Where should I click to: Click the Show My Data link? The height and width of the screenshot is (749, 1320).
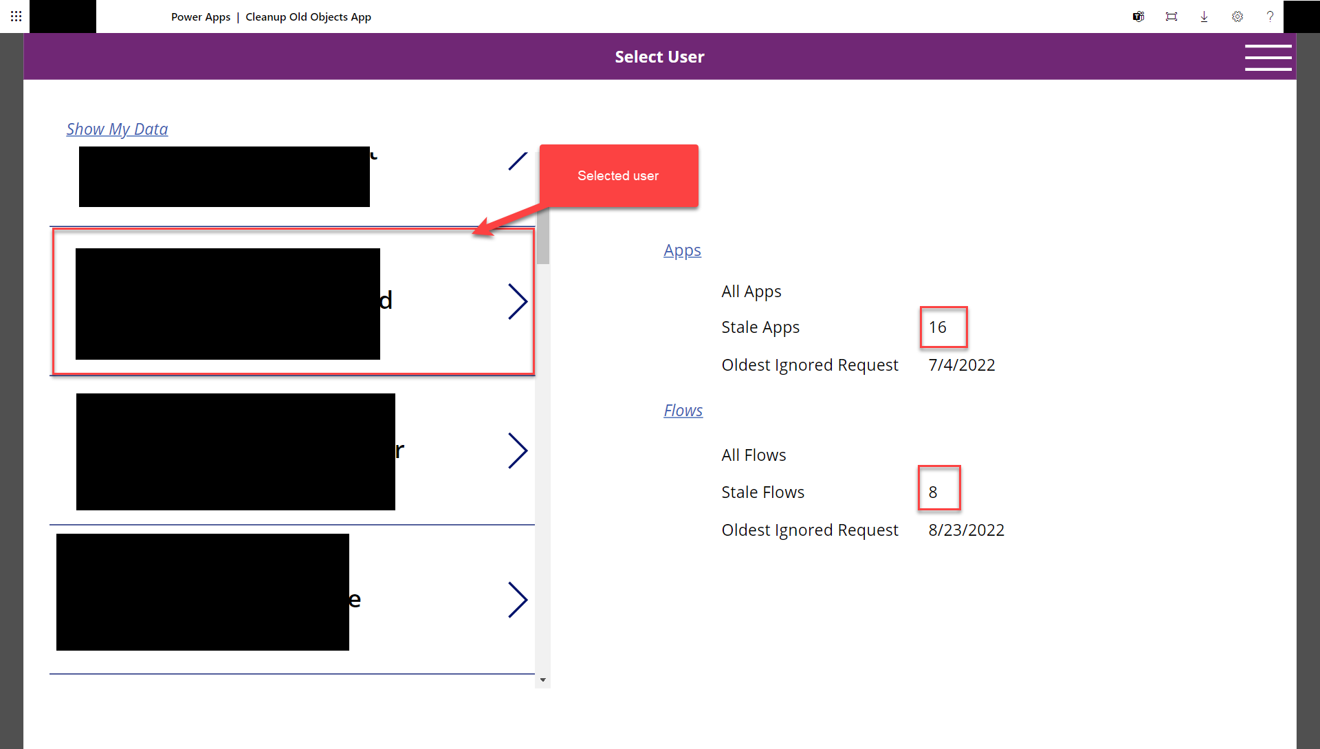point(117,129)
